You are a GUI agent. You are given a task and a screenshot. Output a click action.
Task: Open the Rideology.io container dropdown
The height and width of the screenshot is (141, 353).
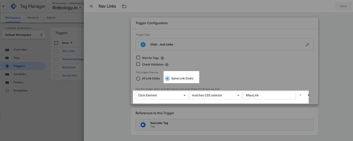coord(67,8)
